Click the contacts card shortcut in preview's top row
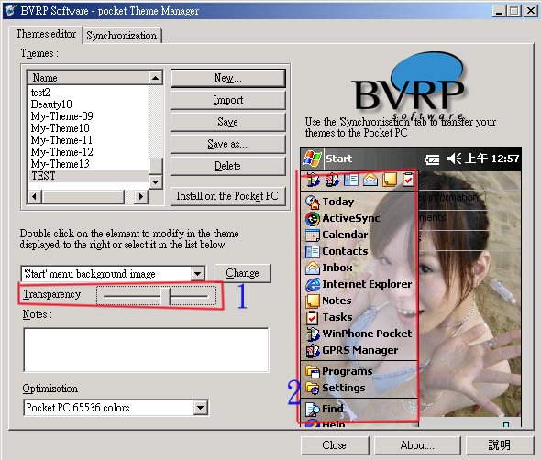This screenshot has height=460, width=541. [x=351, y=180]
